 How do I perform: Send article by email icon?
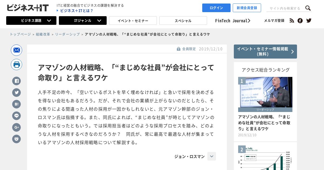16,50
